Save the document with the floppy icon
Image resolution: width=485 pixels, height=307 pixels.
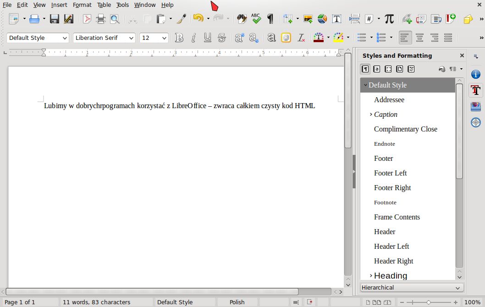click(x=55, y=19)
